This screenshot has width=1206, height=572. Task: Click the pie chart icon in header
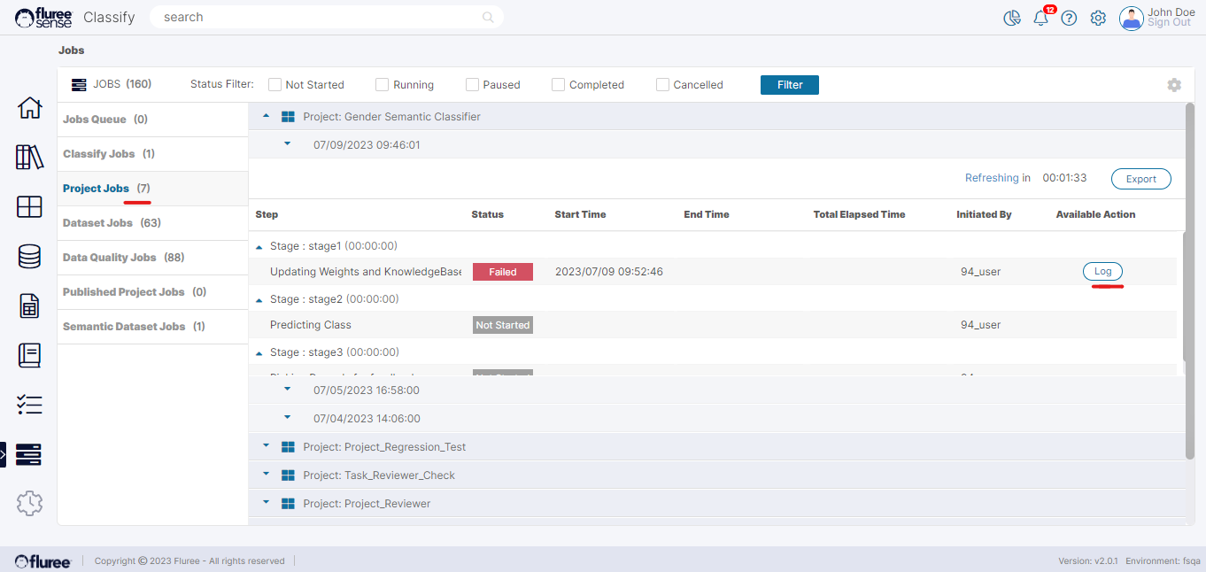[x=1012, y=18]
